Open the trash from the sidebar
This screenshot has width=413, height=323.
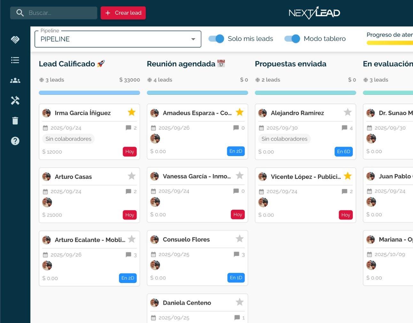(x=15, y=121)
